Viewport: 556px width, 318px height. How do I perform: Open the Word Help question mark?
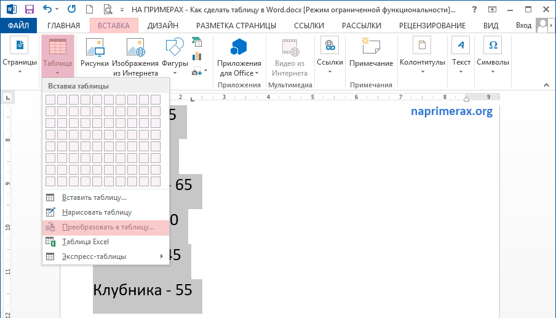[x=474, y=9]
